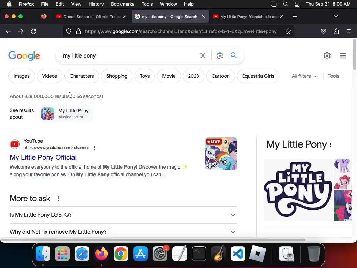The height and width of the screenshot is (268, 357).
Task: Click the padlock site information icon
Action: point(78,31)
